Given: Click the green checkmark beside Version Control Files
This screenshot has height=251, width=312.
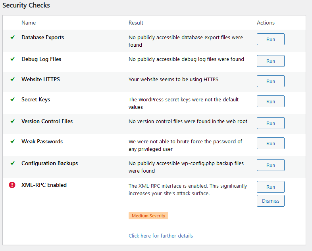Looking at the screenshot, I should tap(12, 121).
